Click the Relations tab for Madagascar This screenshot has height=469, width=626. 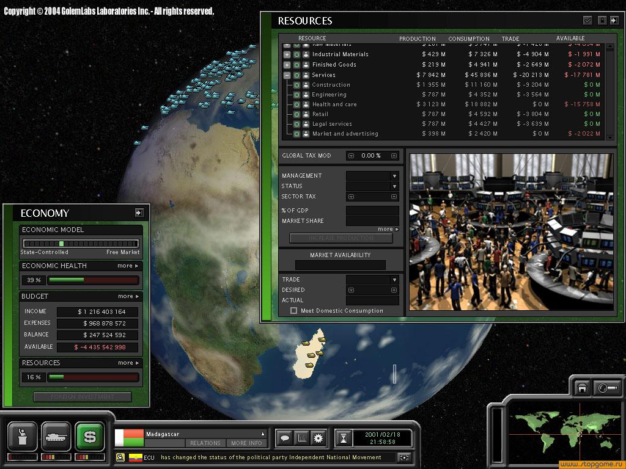coord(205,443)
